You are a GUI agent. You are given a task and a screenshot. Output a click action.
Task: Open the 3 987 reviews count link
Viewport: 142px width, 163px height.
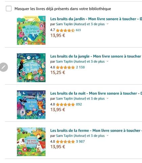tap(80, 142)
